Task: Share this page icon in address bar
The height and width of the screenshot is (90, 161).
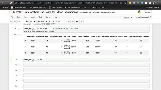Action: (121, 3)
